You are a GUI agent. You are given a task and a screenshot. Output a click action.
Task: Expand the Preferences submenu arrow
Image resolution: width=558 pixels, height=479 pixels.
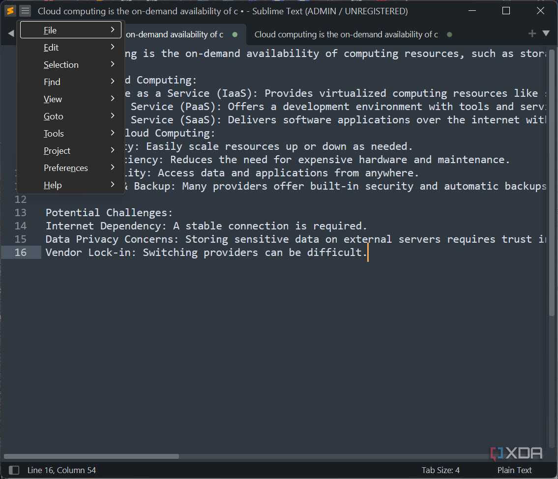[x=113, y=167]
